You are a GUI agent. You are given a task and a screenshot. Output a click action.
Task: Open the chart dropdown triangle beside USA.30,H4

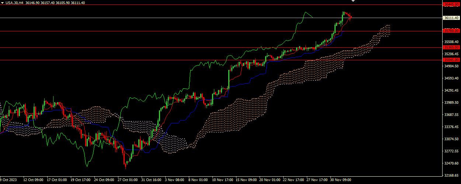[x=2, y=3]
